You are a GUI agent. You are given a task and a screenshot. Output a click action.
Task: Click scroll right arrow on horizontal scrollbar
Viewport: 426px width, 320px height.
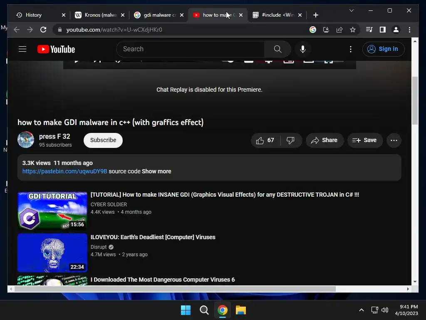point(408,289)
